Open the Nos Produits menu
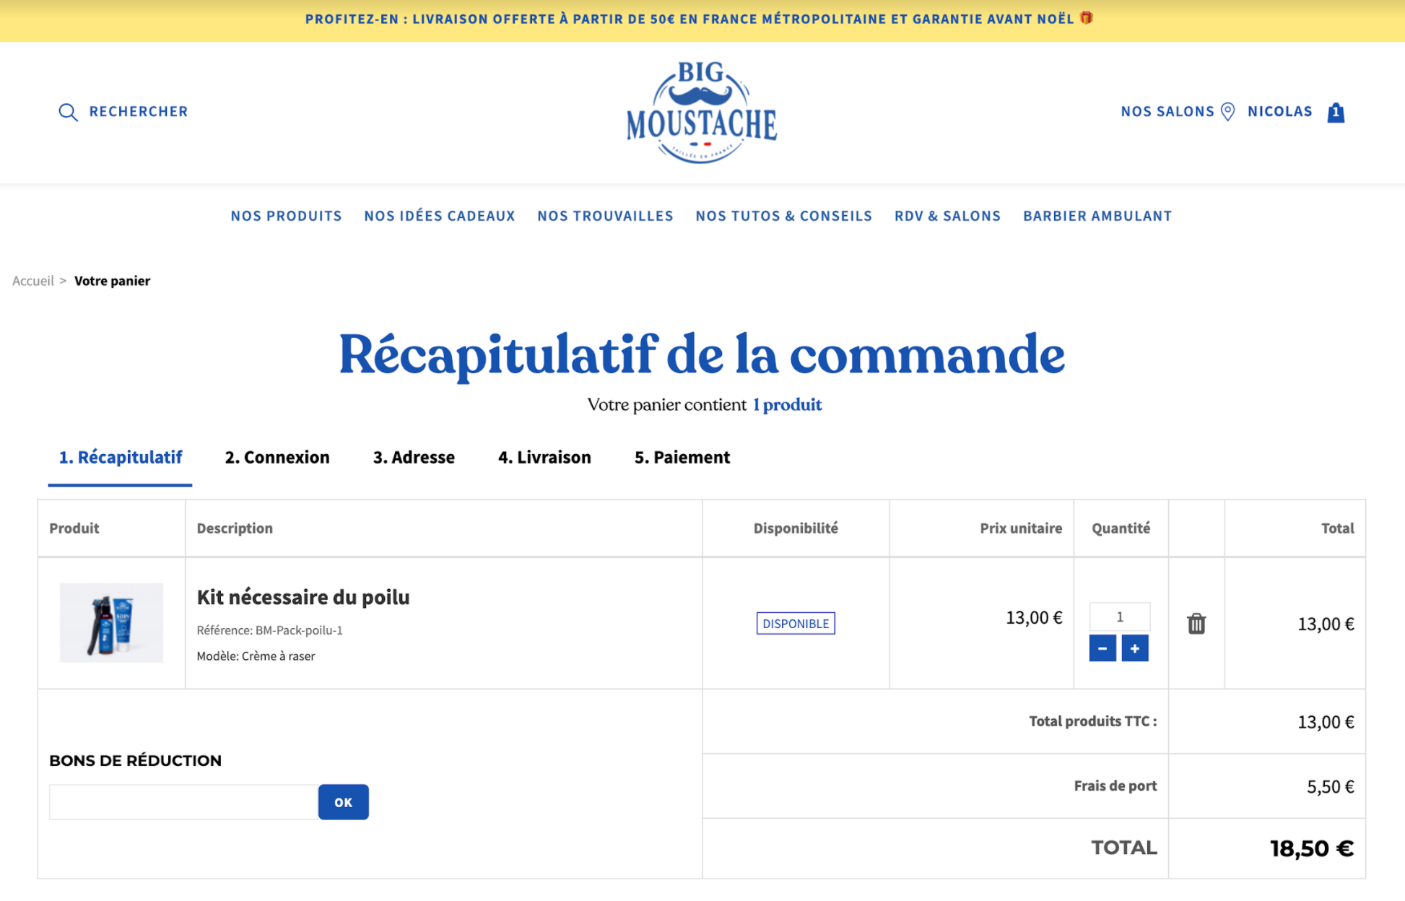Screen dimensions: 1405x901 (286, 216)
